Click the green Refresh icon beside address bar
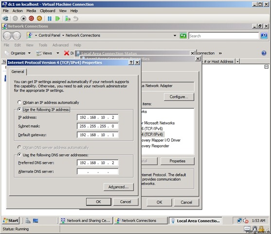Image resolution: width=271 pixels, height=234 pixels. pyautogui.click(x=183, y=36)
